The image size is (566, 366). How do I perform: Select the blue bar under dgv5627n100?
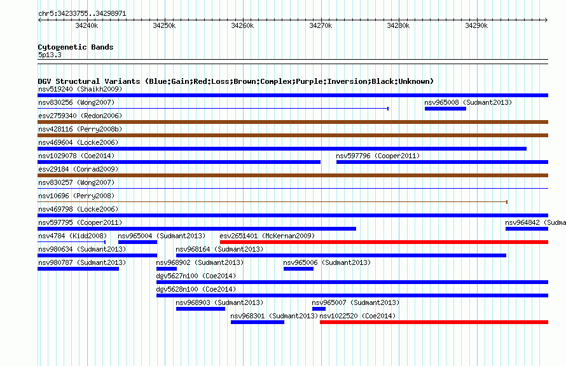(352, 282)
